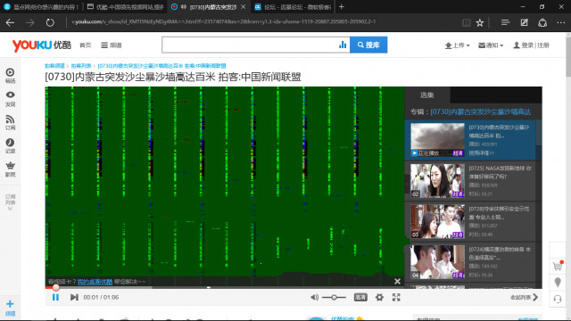Viewport: 571px width, 321px height.
Task: Close the lag tip banner
Action: [397, 282]
